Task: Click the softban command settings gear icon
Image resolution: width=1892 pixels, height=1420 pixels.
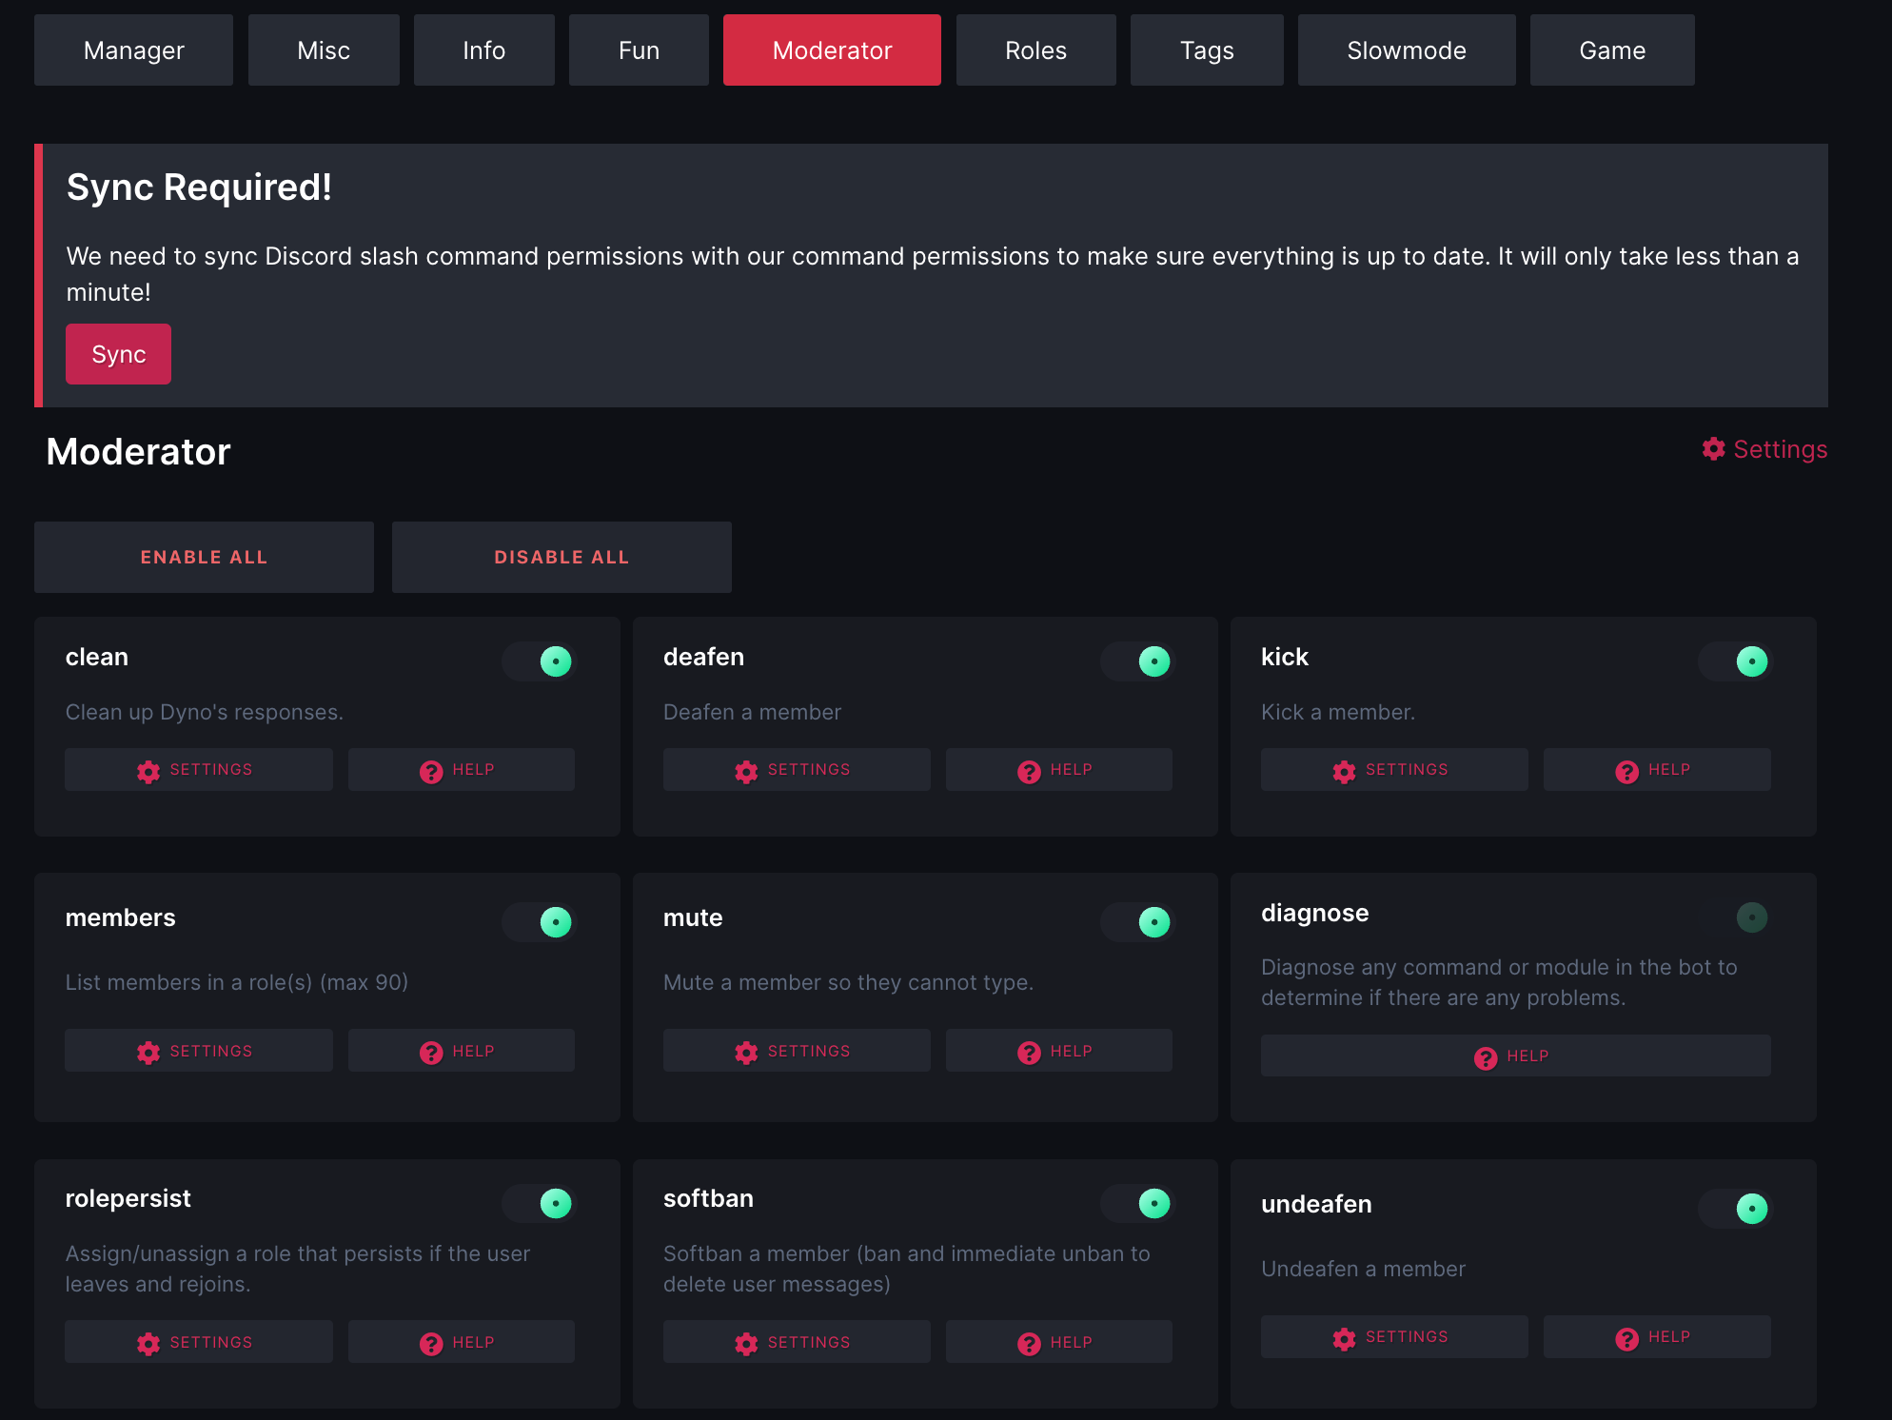Action: click(x=746, y=1343)
